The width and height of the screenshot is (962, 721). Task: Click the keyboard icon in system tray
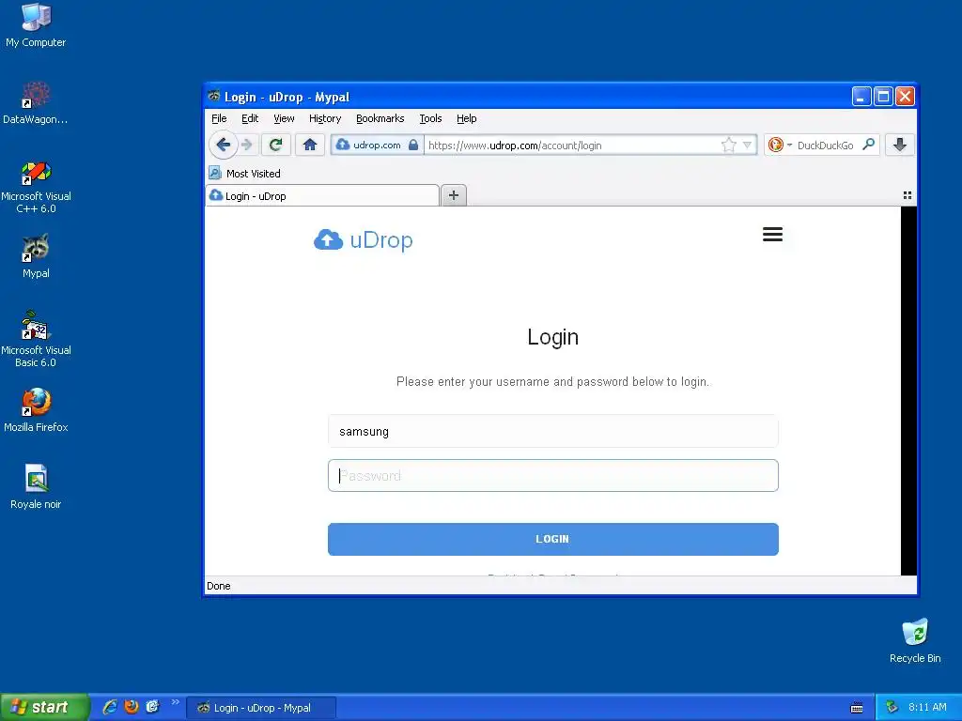(857, 708)
